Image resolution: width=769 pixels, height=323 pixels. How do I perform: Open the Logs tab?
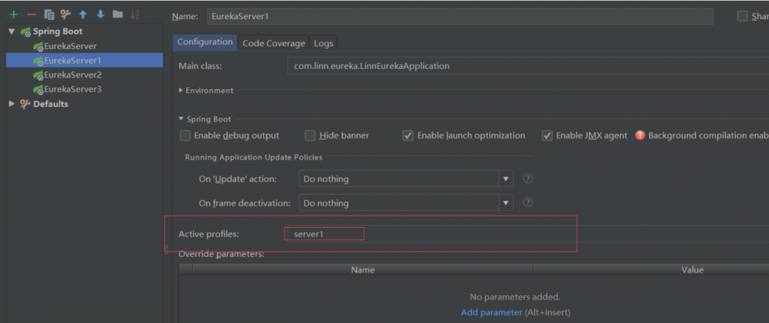pyautogui.click(x=324, y=43)
